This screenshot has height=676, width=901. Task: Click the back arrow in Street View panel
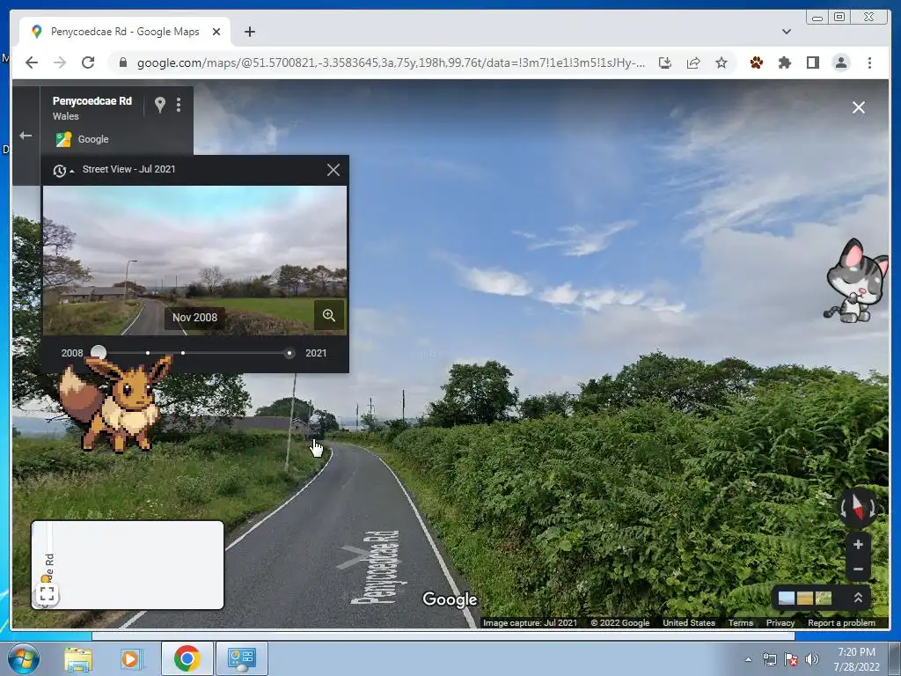(26, 136)
